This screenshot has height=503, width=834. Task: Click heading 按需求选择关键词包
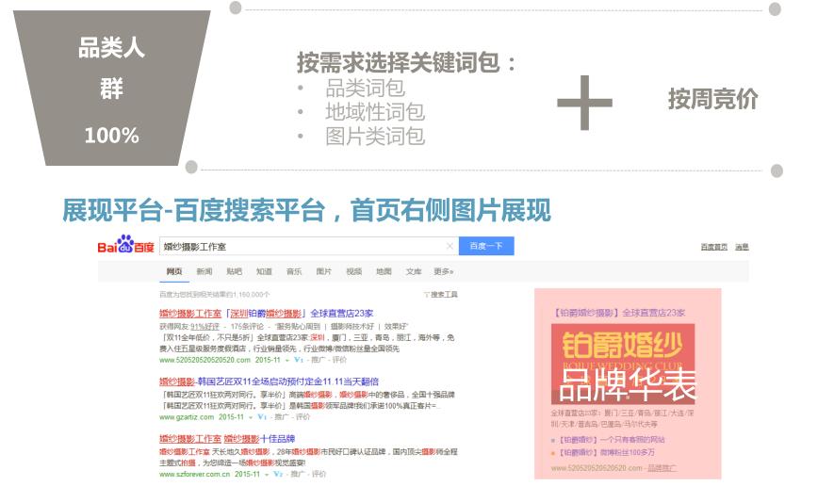point(406,63)
